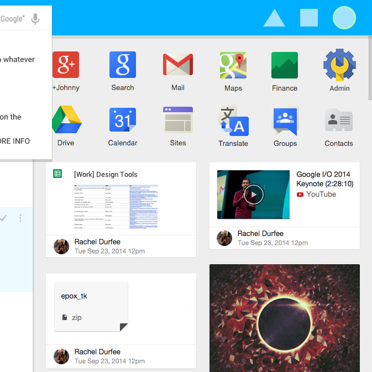Click the YouTube logo icon on Keynote card

(300, 195)
